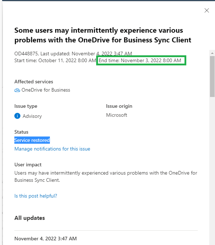Click the Issue origin label
215x245 pixels.
119,106
